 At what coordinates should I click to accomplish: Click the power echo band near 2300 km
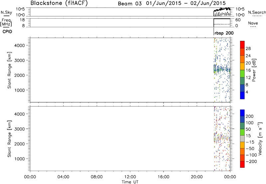pos(222,69)
